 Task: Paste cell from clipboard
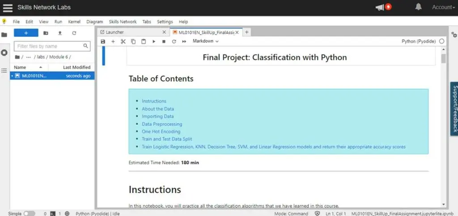pos(144,42)
